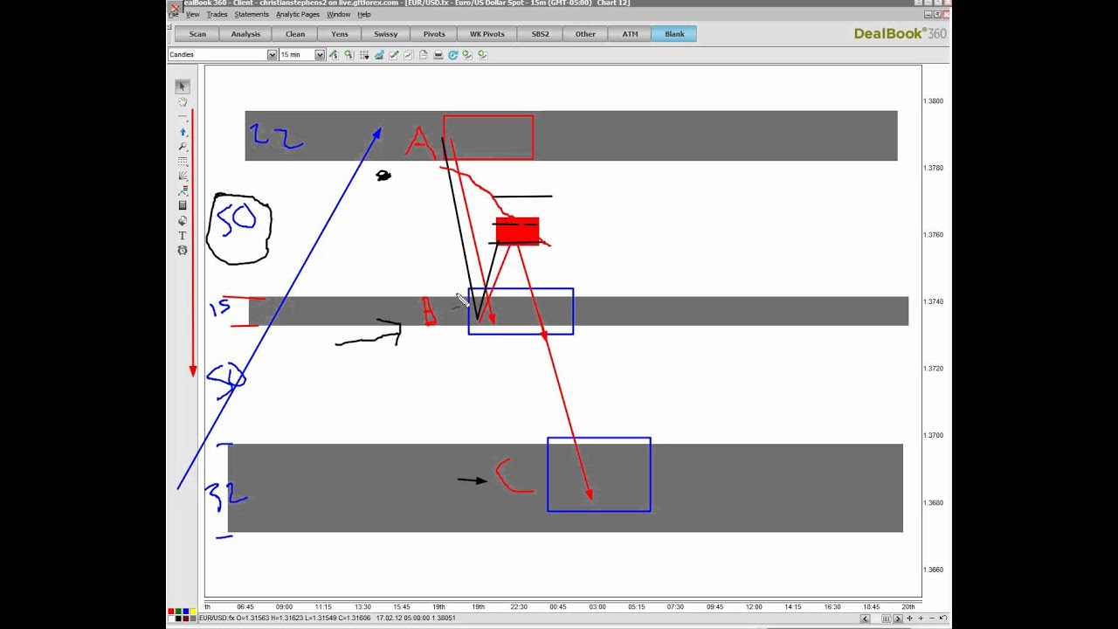The image size is (1118, 629).
Task: Click the alarm clock alert tool
Action: pyautogui.click(x=182, y=251)
